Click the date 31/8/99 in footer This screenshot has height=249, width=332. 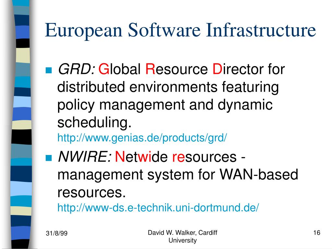(x=56, y=233)
